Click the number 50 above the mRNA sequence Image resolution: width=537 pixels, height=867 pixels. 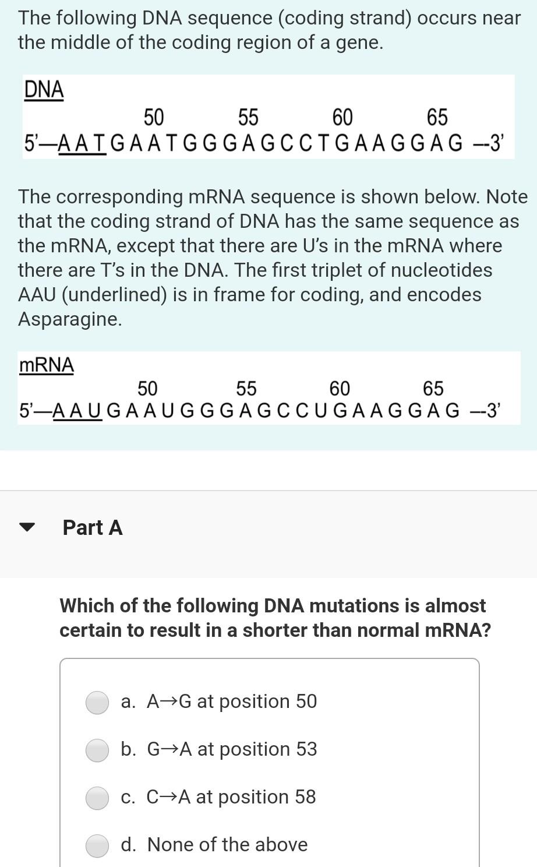tap(149, 387)
